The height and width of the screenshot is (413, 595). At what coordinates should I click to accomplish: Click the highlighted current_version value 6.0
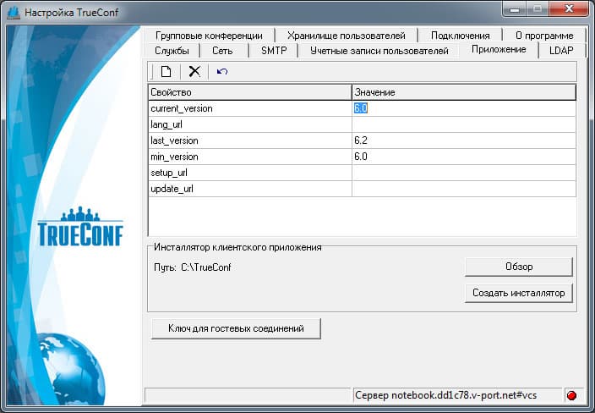click(x=361, y=108)
